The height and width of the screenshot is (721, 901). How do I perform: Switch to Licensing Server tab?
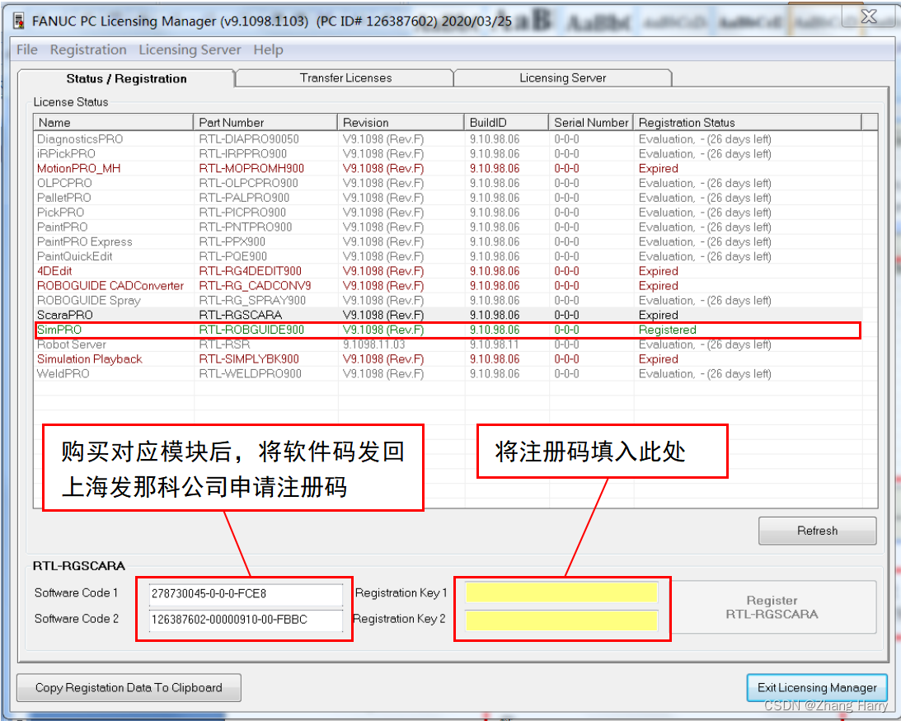(562, 77)
